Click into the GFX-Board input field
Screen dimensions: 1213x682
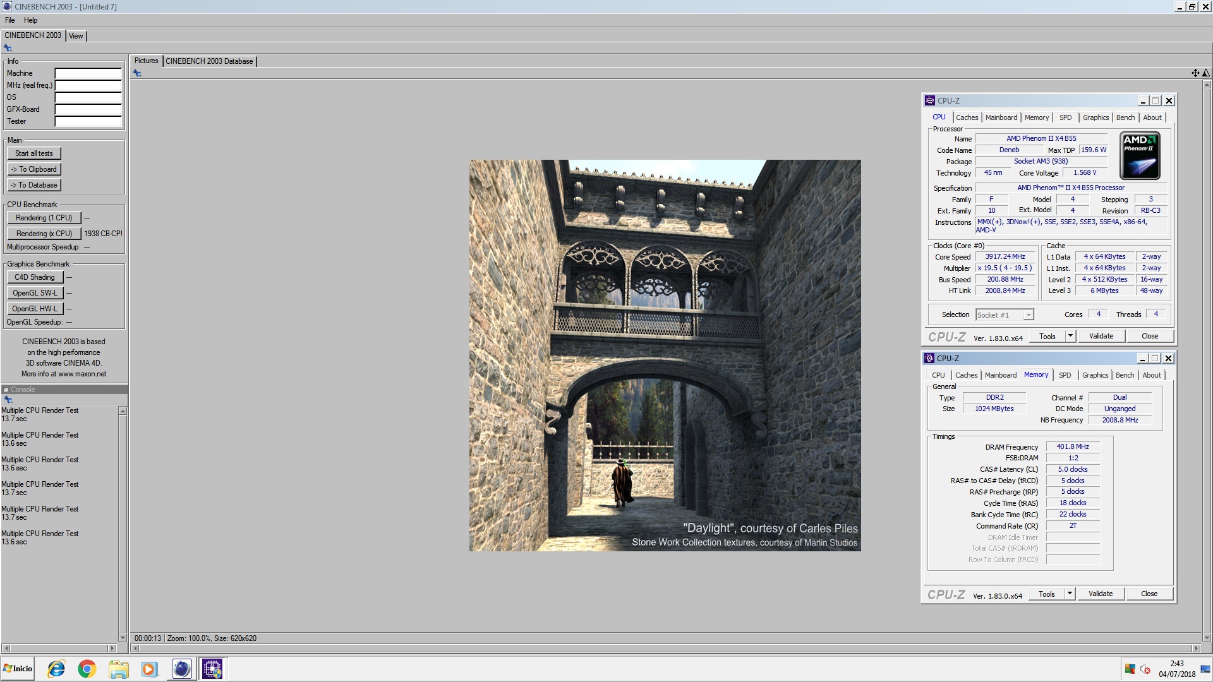(x=88, y=109)
